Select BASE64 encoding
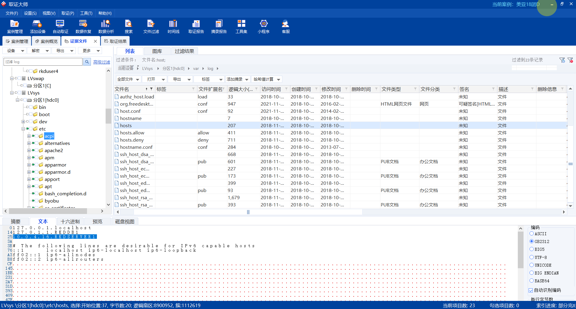The width and height of the screenshot is (576, 309). (x=532, y=280)
